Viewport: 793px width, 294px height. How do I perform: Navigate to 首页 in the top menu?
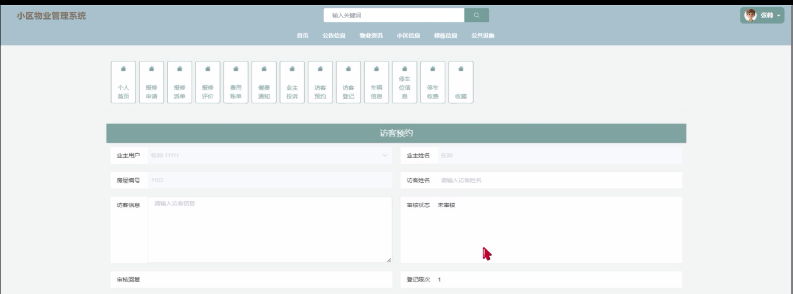303,36
